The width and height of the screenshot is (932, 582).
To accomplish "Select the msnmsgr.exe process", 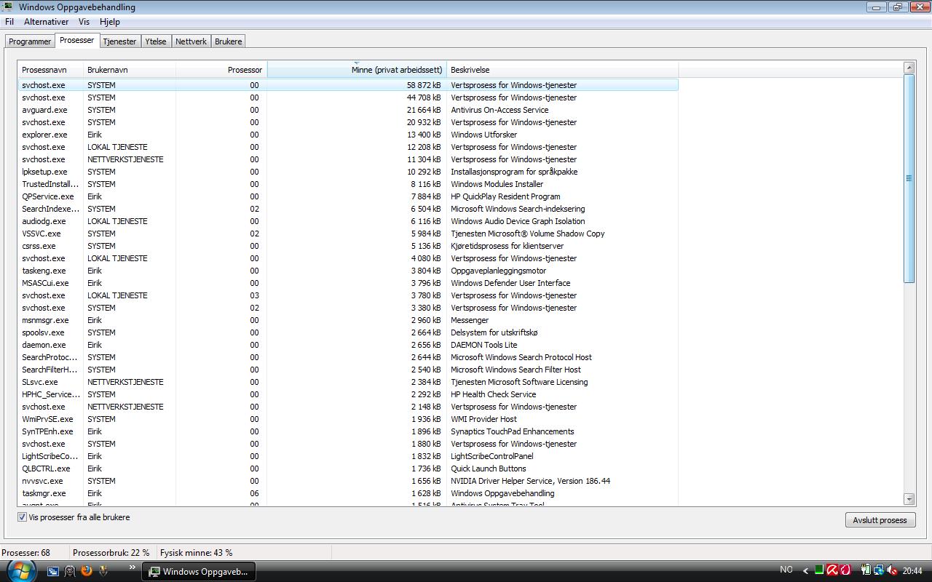I will (348, 320).
